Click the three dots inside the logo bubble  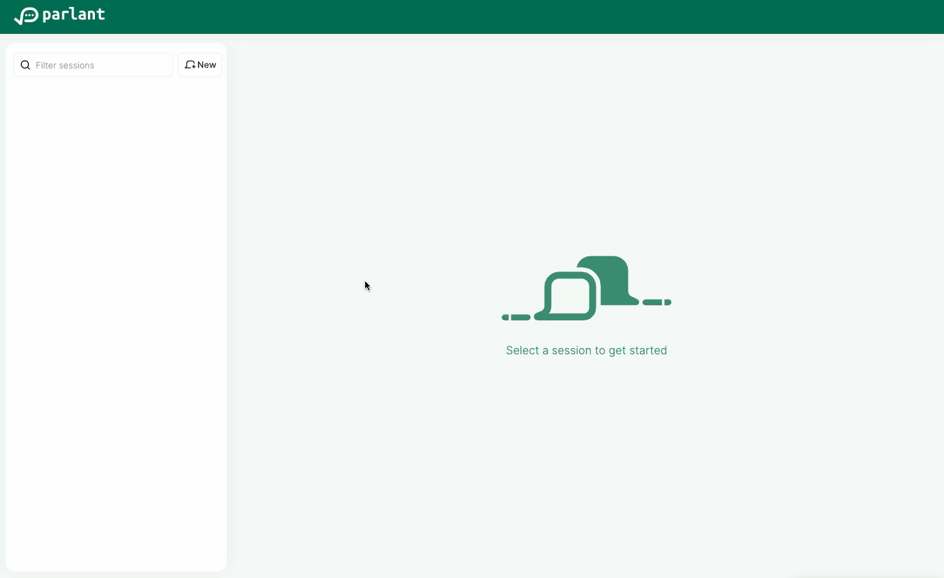(29, 15)
